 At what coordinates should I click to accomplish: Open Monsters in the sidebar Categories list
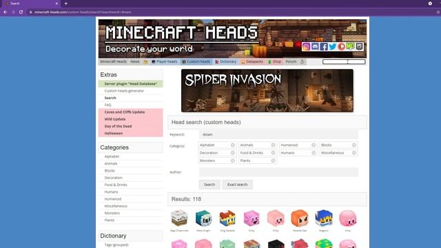click(112, 213)
